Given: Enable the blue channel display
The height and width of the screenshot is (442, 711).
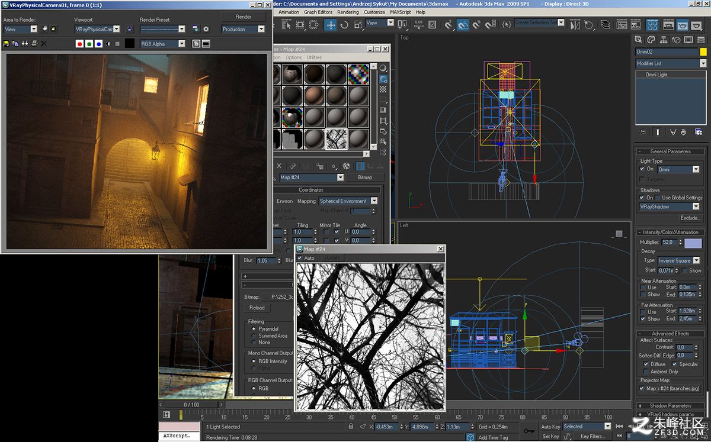Looking at the screenshot, I should coord(98,44).
